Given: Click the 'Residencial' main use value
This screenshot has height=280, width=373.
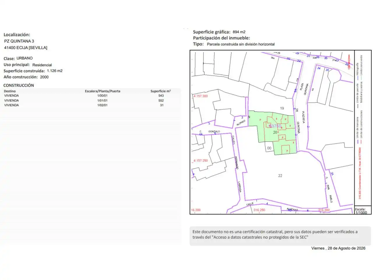Looking at the screenshot, I should point(42,65).
